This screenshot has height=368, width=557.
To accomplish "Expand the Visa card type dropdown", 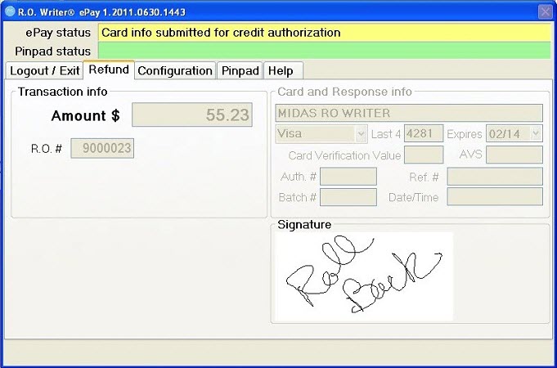I will [360, 133].
